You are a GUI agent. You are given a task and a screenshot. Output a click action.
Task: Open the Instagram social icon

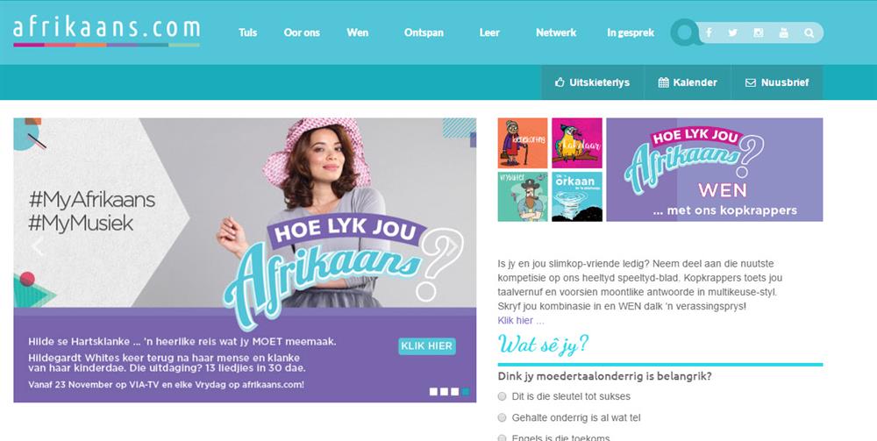tap(759, 33)
